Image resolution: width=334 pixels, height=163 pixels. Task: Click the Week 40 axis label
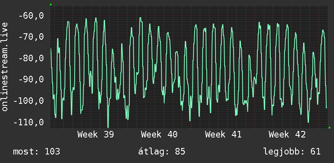click(x=159, y=135)
